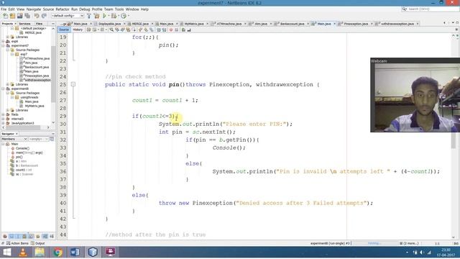Click the Debug Project icon

point(114,16)
